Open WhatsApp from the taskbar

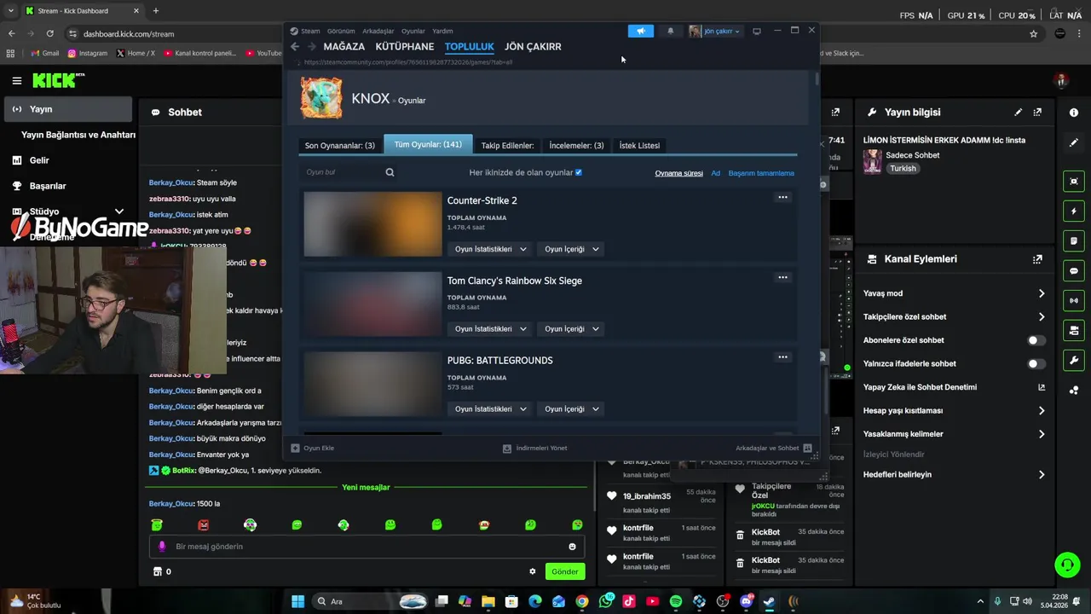pyautogui.click(x=606, y=601)
